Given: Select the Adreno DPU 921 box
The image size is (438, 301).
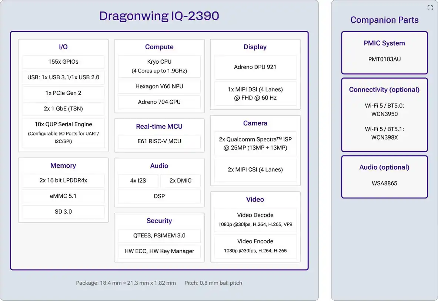Looking at the screenshot, I should 255,67.
